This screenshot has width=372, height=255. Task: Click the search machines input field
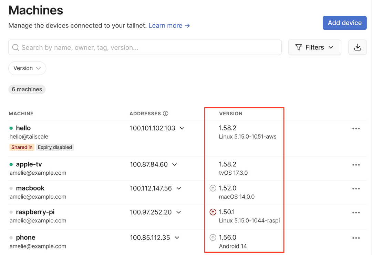pos(145,47)
